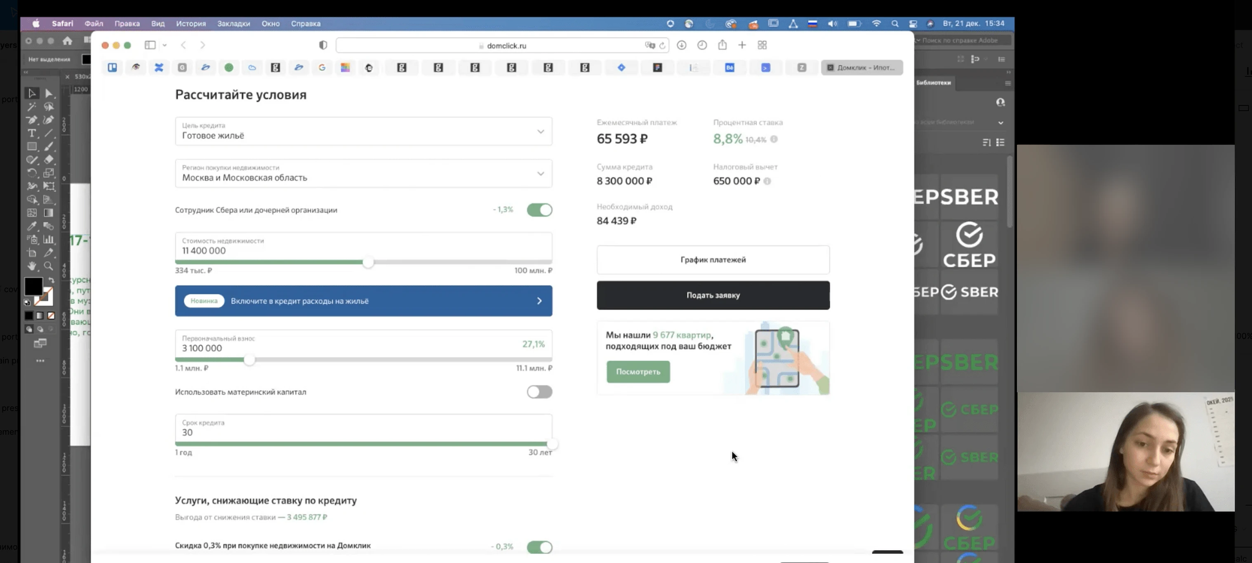Click Wi-Fi icon in menu bar
Viewport: 1252px width, 563px height.
point(876,24)
